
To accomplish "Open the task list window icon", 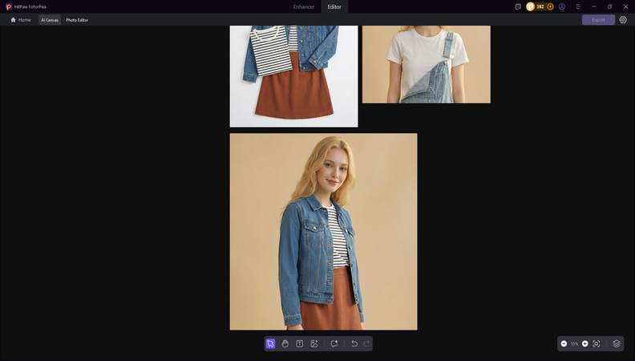I will (x=518, y=6).
